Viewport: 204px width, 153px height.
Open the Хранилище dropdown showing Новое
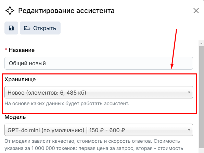99,93
